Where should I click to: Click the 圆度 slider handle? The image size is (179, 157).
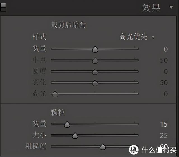coord(95,72)
